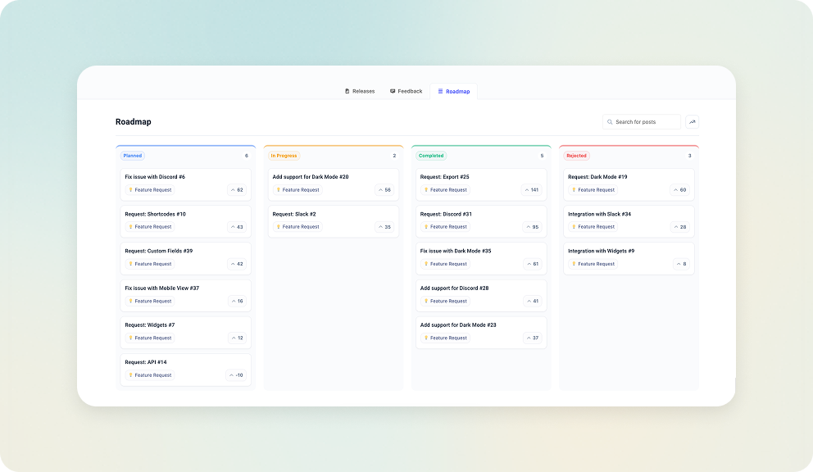Image resolution: width=813 pixels, height=472 pixels.
Task: Switch to the Feedback tab
Action: click(x=406, y=91)
